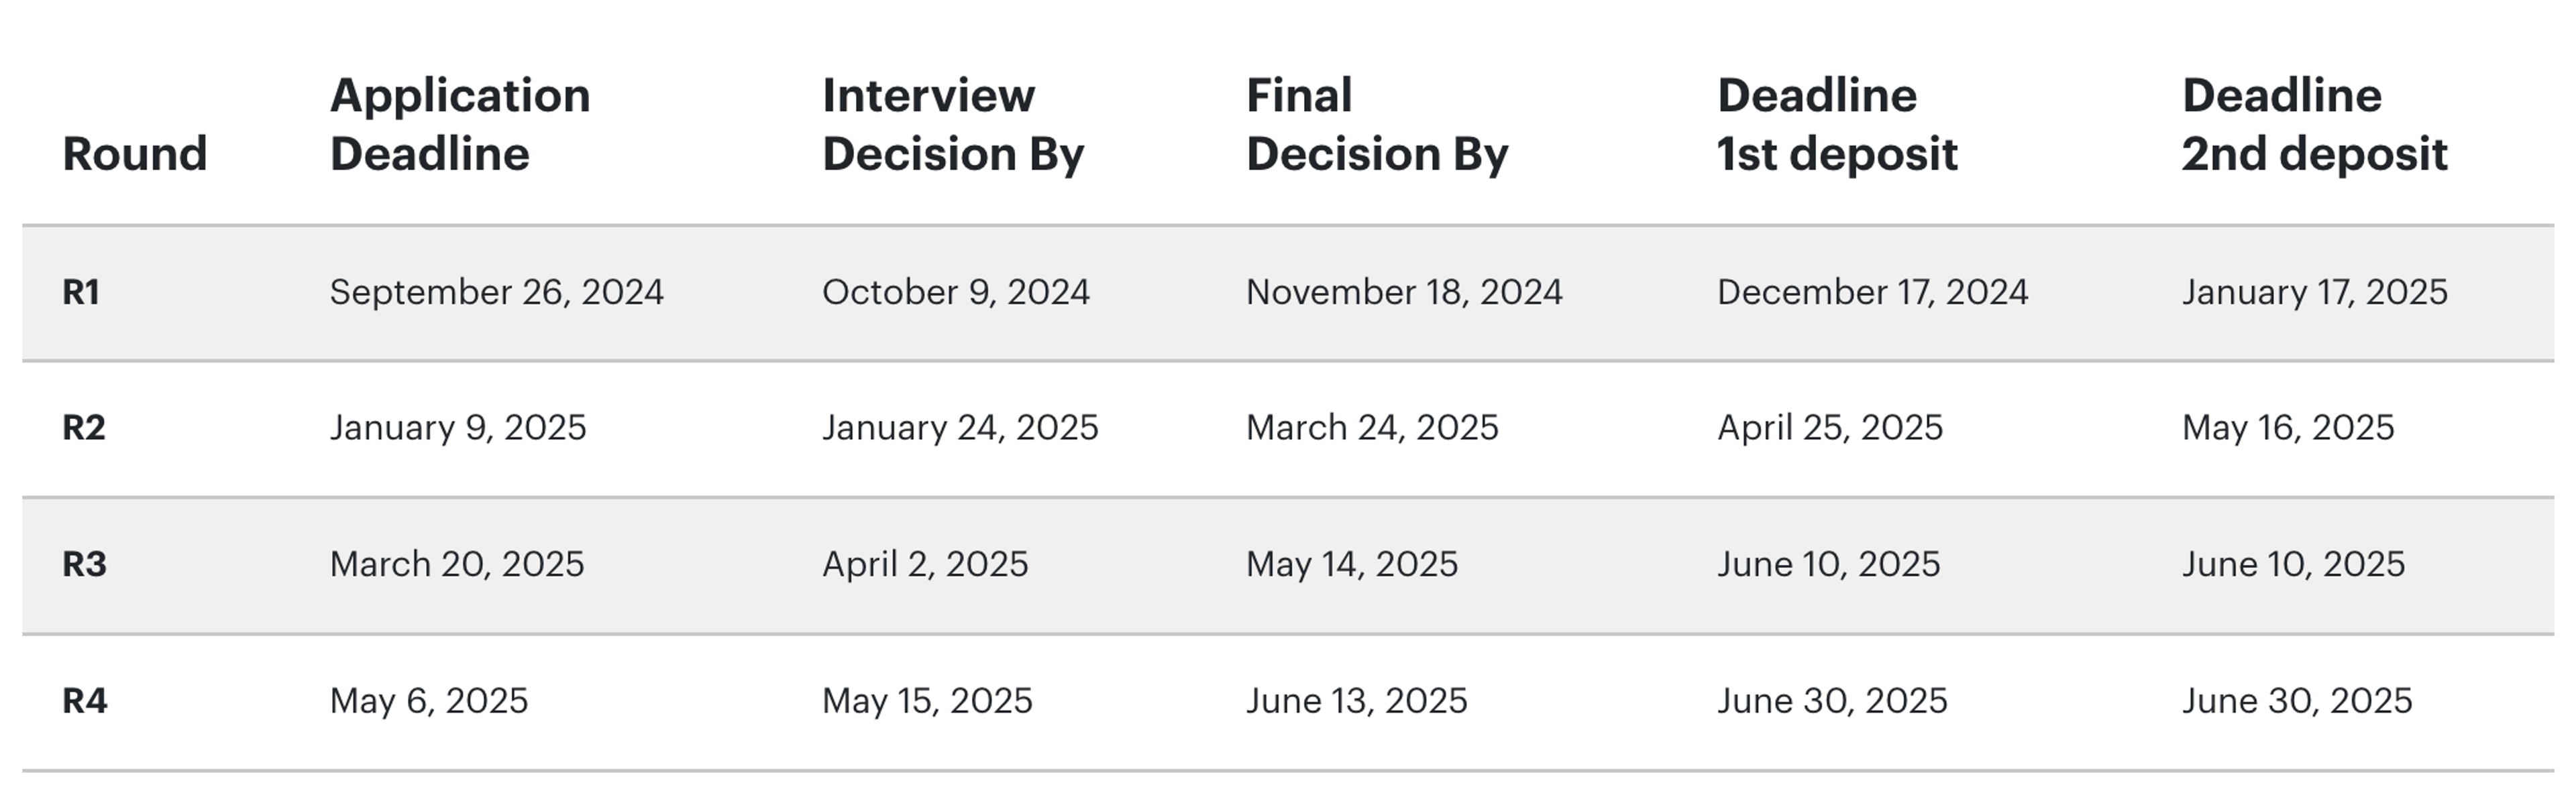Viewport: 2576px width, 793px height.
Task: Select the R2 row label
Action: point(84,428)
